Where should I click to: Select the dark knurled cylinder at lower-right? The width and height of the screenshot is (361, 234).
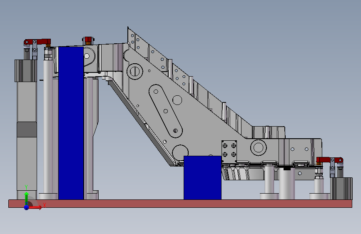[342, 188]
